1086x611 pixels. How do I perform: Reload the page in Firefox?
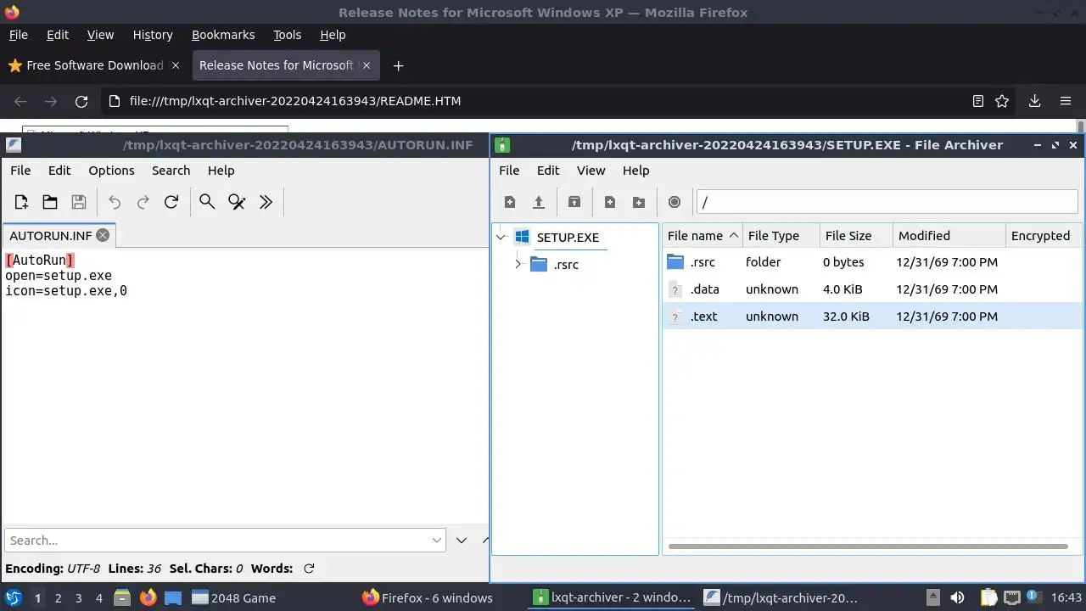pyautogui.click(x=81, y=101)
